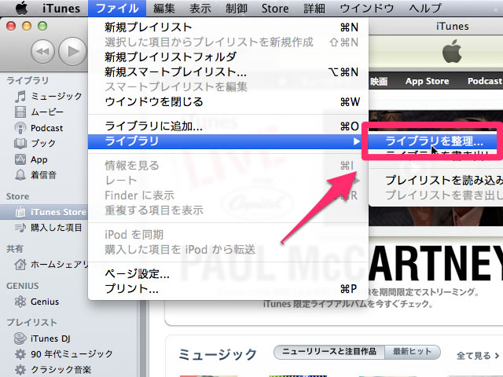Click クラシック音楽 gear icon

click(x=20, y=369)
